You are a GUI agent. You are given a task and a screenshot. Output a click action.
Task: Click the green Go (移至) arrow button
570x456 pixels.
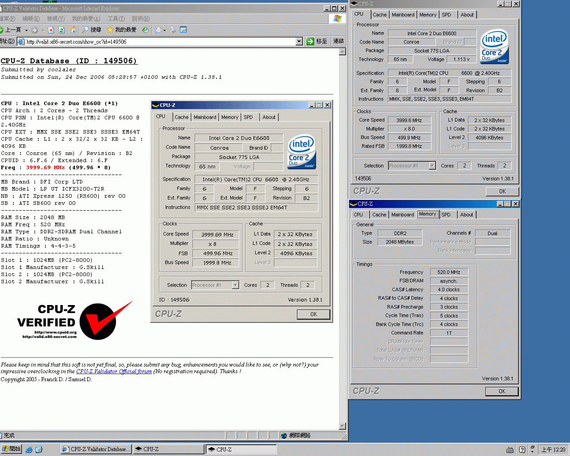coord(317,41)
